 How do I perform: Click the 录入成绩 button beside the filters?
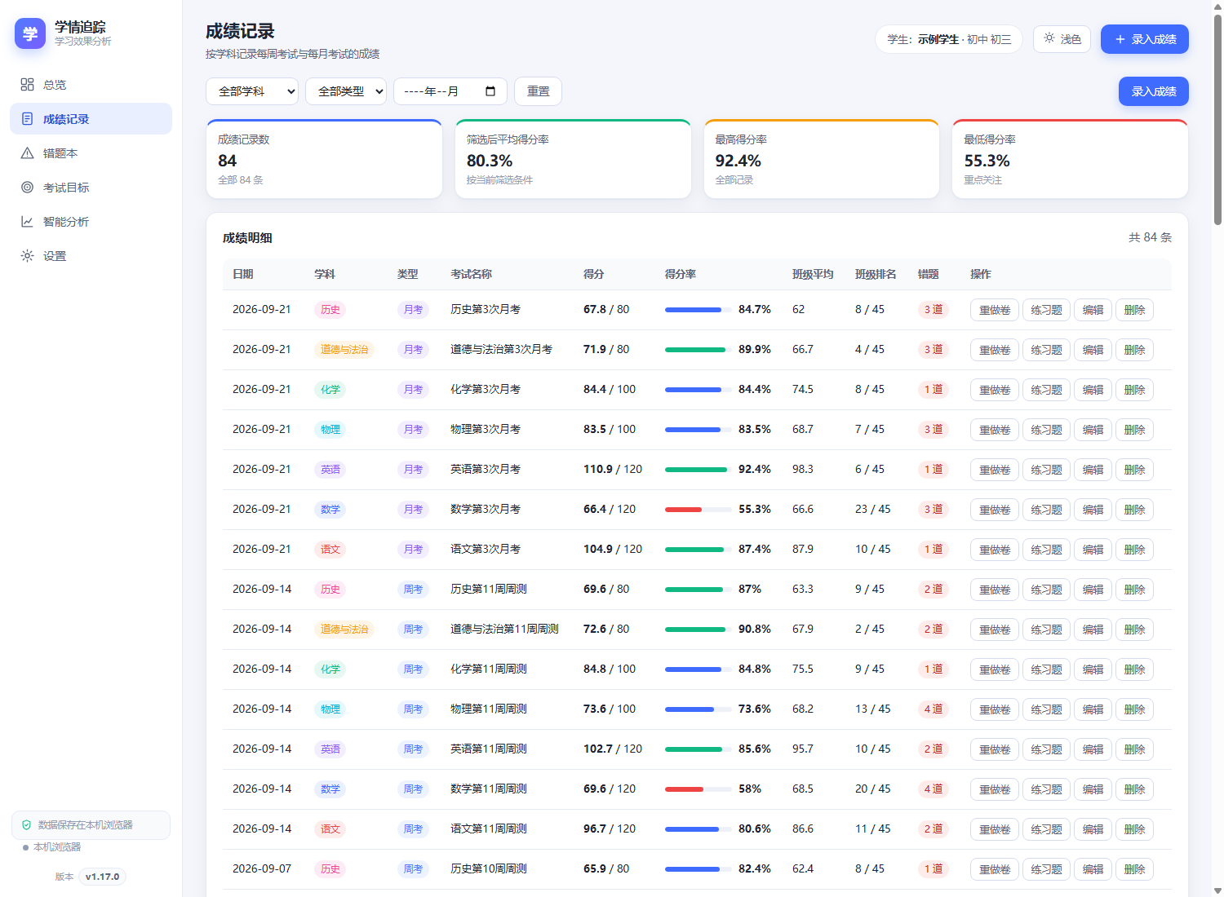1154,91
